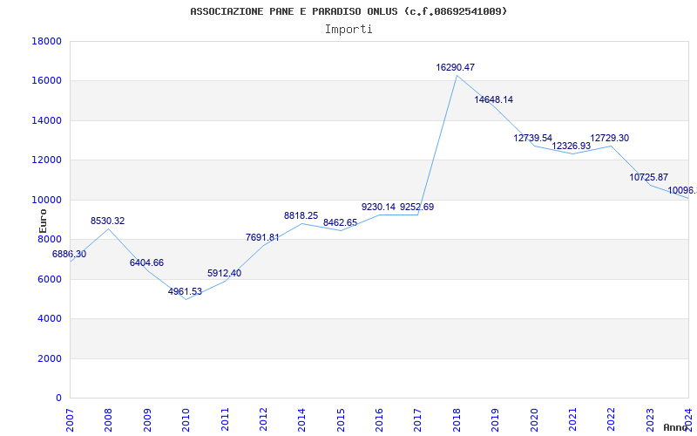Screen dimensions: 697x436
Task: Click the x-axis year 2015
Action: [341, 419]
